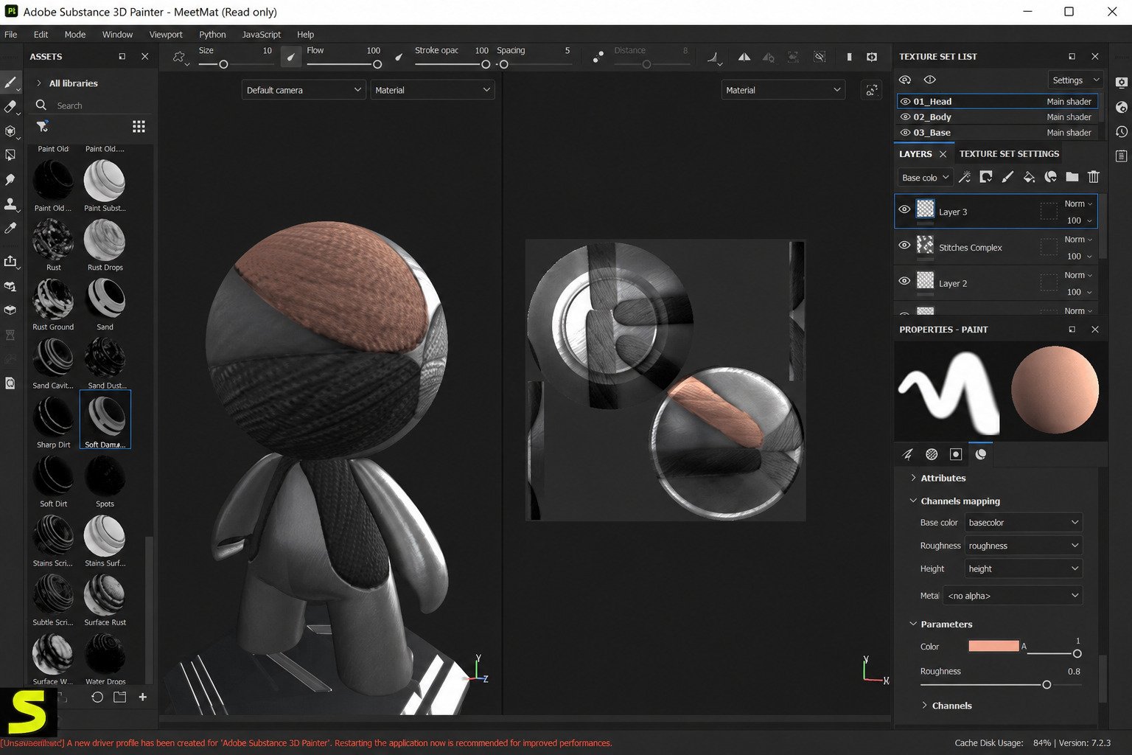
Task: Close the Assets panel
Action: click(x=145, y=57)
